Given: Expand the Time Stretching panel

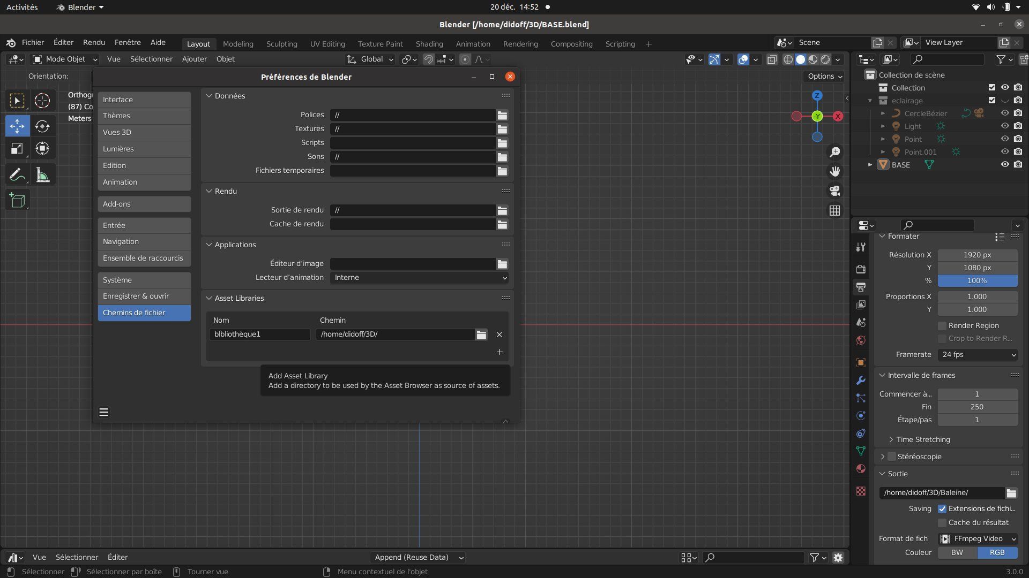Looking at the screenshot, I should pyautogui.click(x=891, y=439).
